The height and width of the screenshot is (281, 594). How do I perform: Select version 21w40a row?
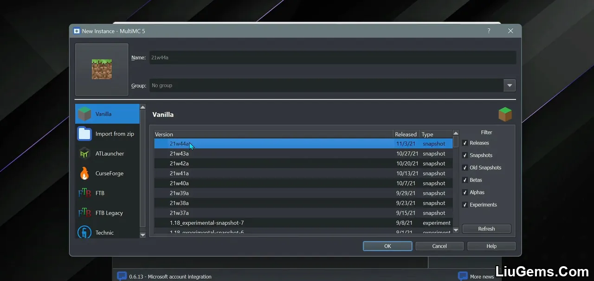(x=303, y=183)
